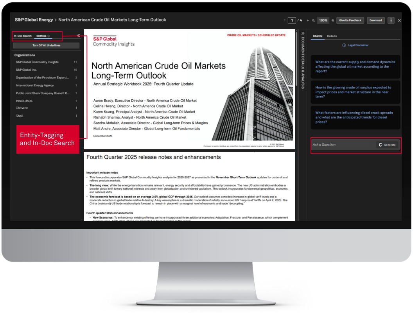
Task: Select the diesel crack spreads suggested question
Action: click(x=355, y=117)
